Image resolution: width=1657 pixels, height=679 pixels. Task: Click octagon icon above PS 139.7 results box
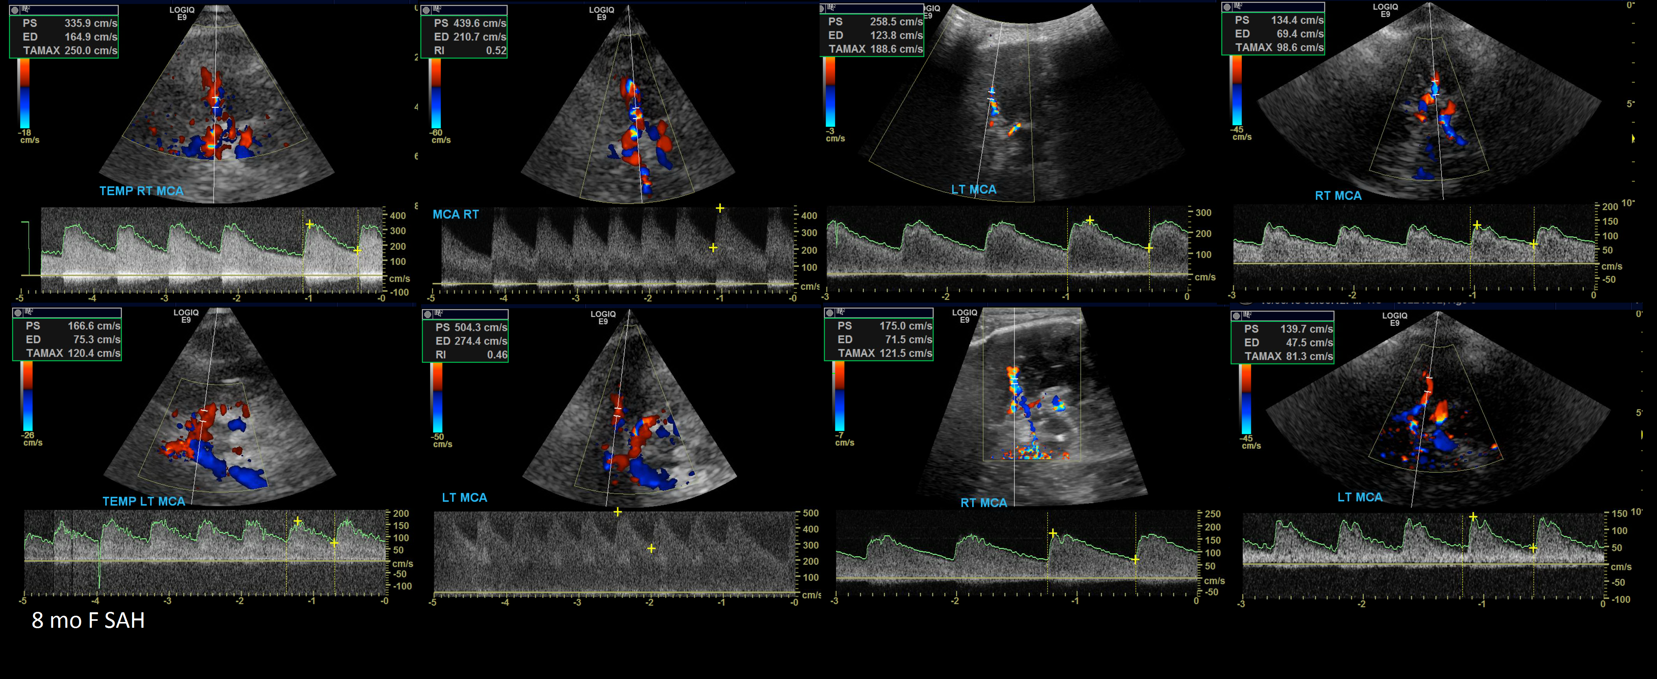pyautogui.click(x=1236, y=316)
